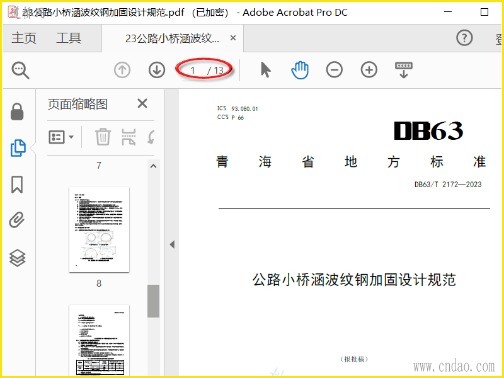Toggle the page thumbnails sidebar icon

pos(18,148)
